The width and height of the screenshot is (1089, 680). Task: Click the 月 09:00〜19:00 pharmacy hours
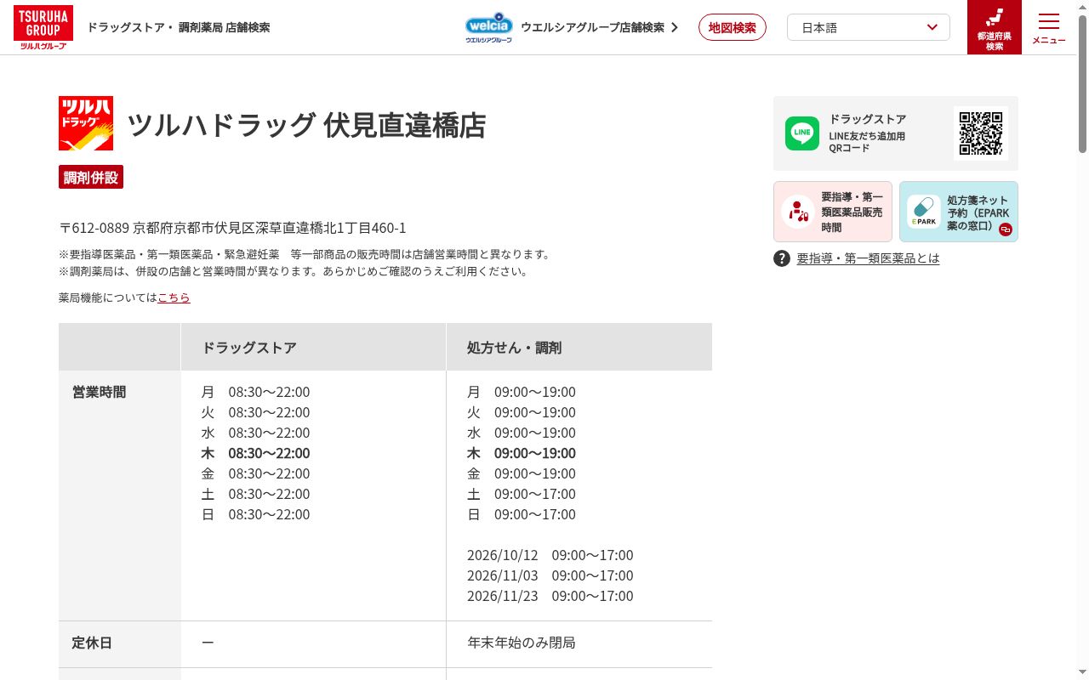522,392
